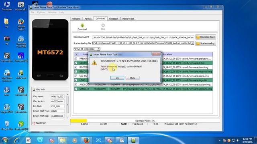Uncheck the ANDROID row checkbox
257x144 pixels.
[76, 84]
